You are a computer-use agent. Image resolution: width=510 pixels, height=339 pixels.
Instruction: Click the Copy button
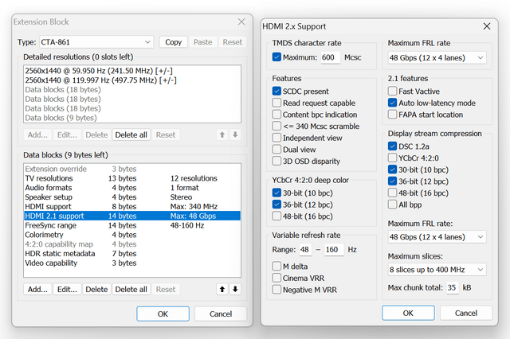(x=174, y=42)
